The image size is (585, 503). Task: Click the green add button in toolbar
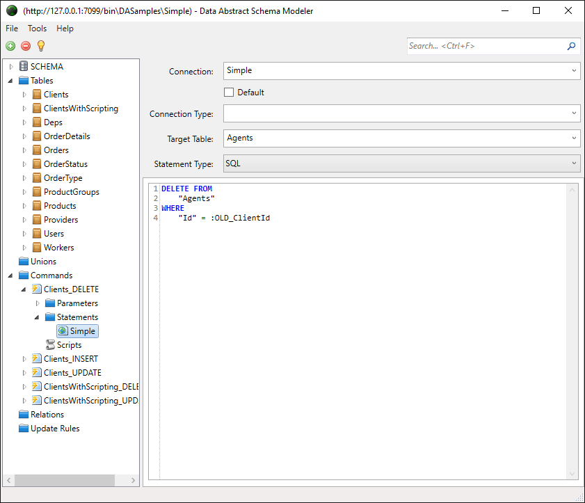(10, 46)
